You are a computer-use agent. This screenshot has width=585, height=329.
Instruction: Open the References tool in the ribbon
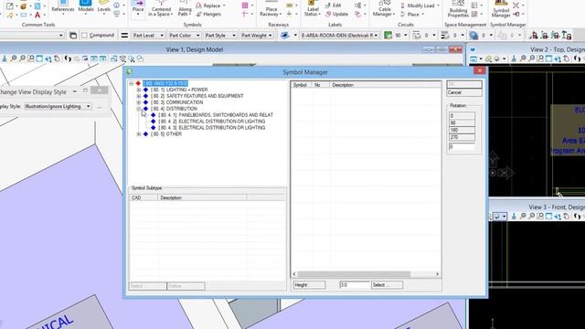point(62,6)
